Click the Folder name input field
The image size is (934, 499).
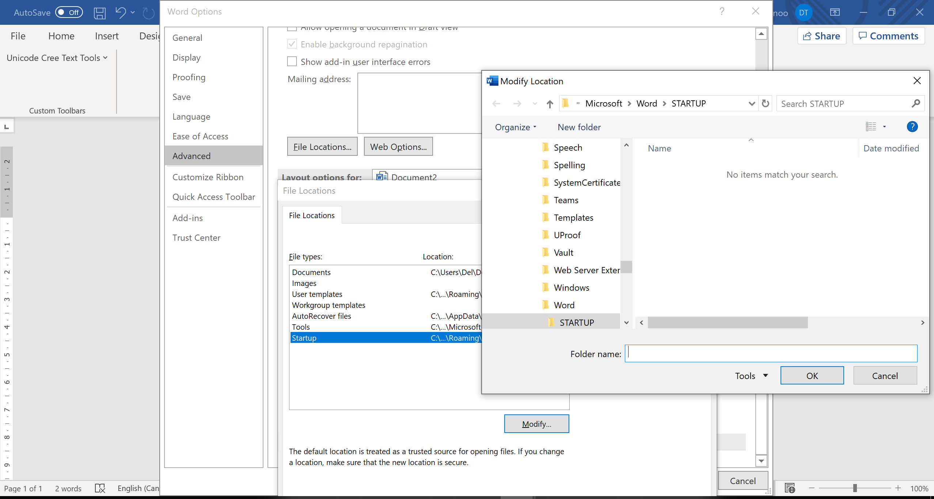coord(771,353)
